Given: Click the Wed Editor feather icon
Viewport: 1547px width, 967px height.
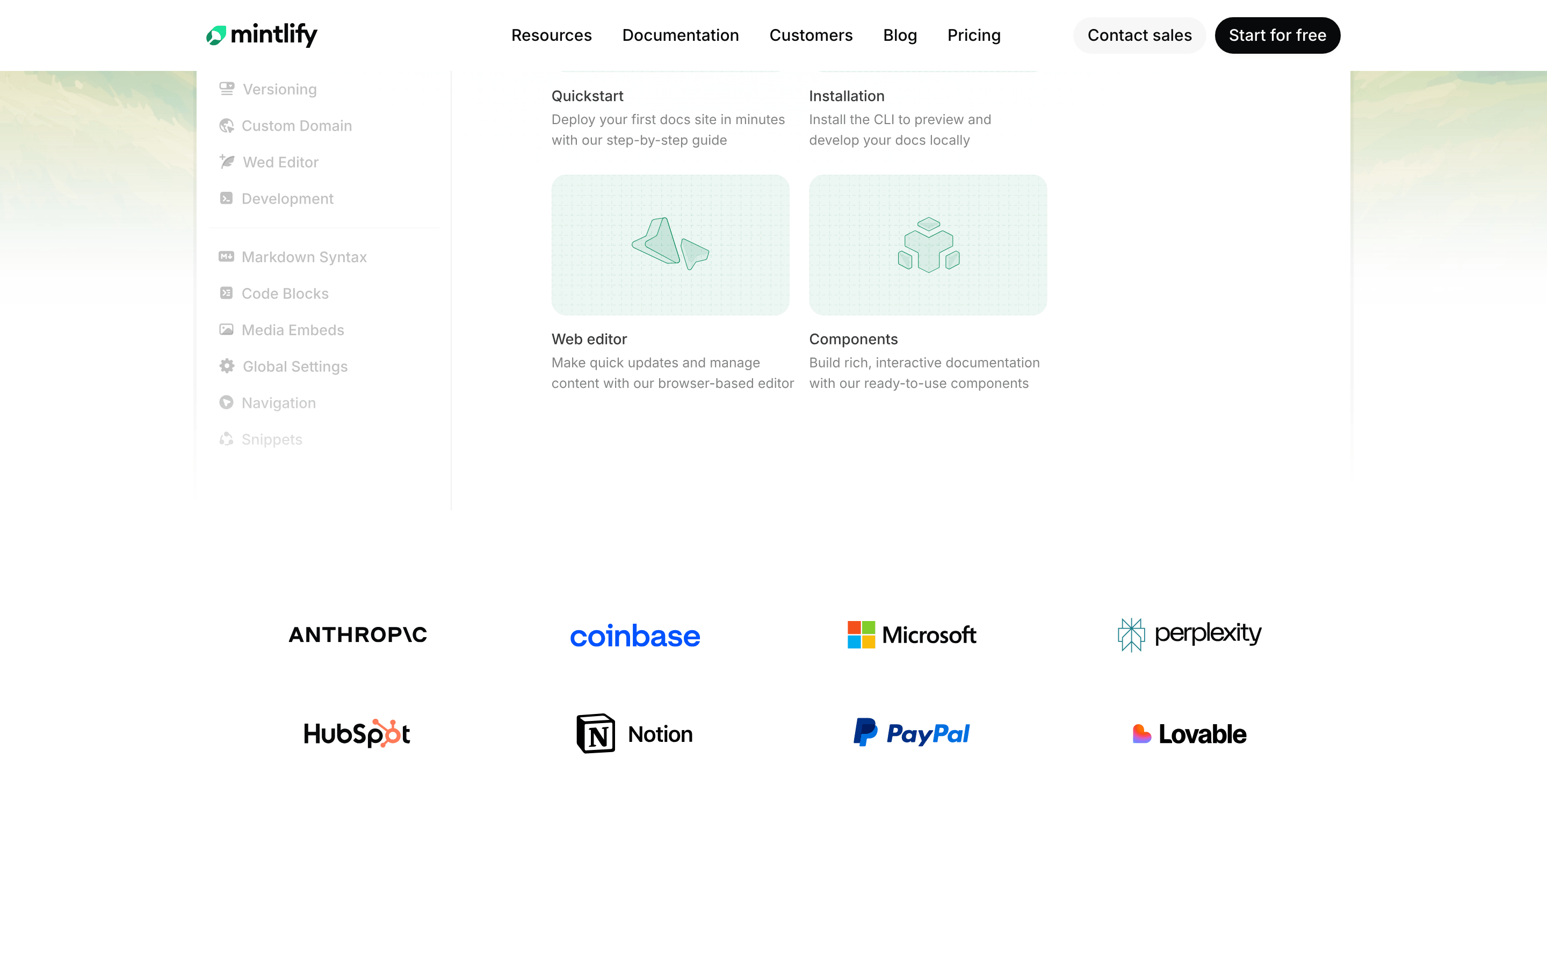Looking at the screenshot, I should coord(226,162).
